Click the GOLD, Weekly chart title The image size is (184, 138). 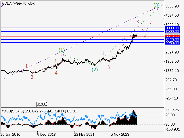click(x=17, y=2)
